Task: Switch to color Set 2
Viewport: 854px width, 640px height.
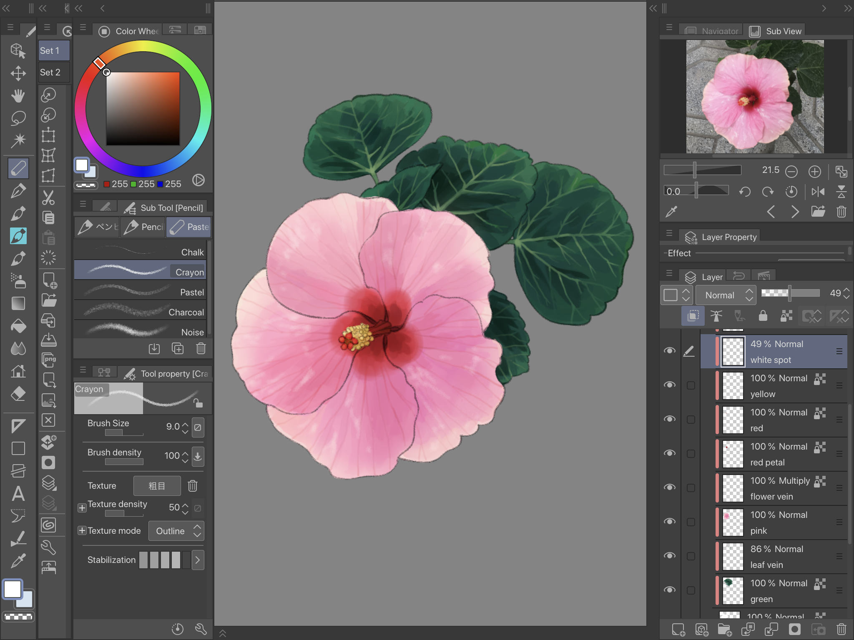Action: coord(54,72)
